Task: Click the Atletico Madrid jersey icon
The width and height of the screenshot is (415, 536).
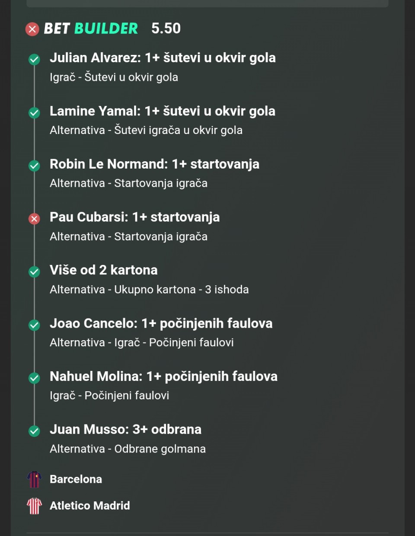Action: pos(34,506)
